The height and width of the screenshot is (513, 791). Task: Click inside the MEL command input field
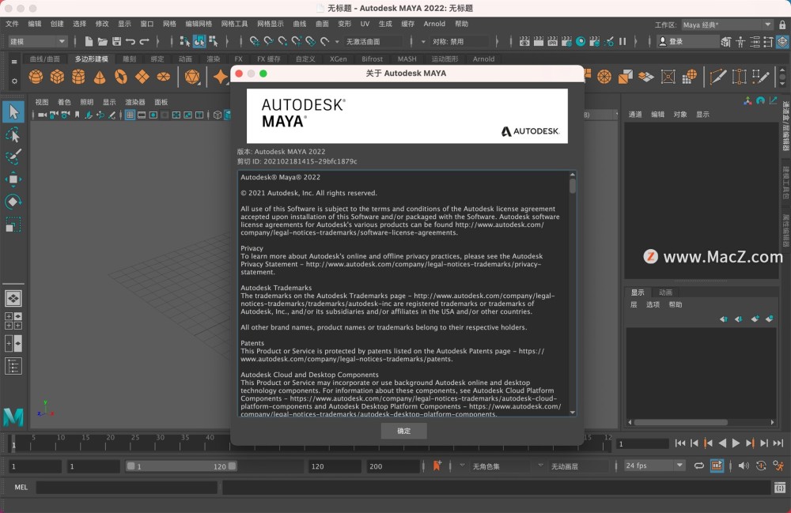point(127,487)
